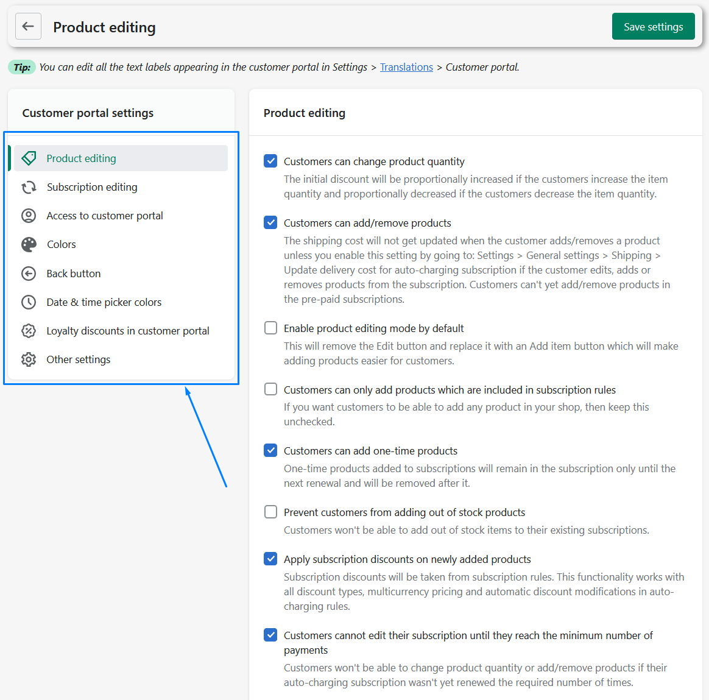Click the Tip badge label

(22, 68)
